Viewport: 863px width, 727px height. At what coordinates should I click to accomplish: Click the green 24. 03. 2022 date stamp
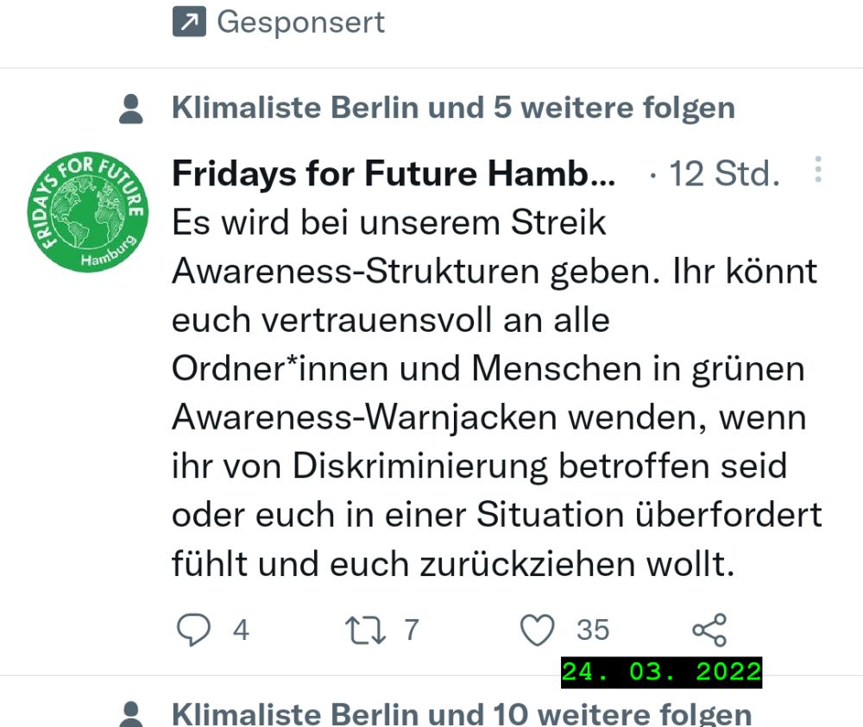[662, 672]
